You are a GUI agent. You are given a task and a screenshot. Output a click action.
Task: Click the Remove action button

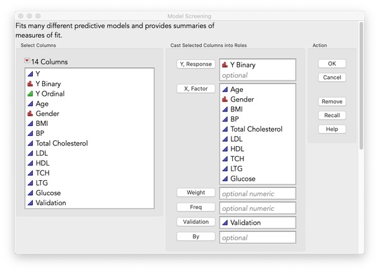pos(332,101)
